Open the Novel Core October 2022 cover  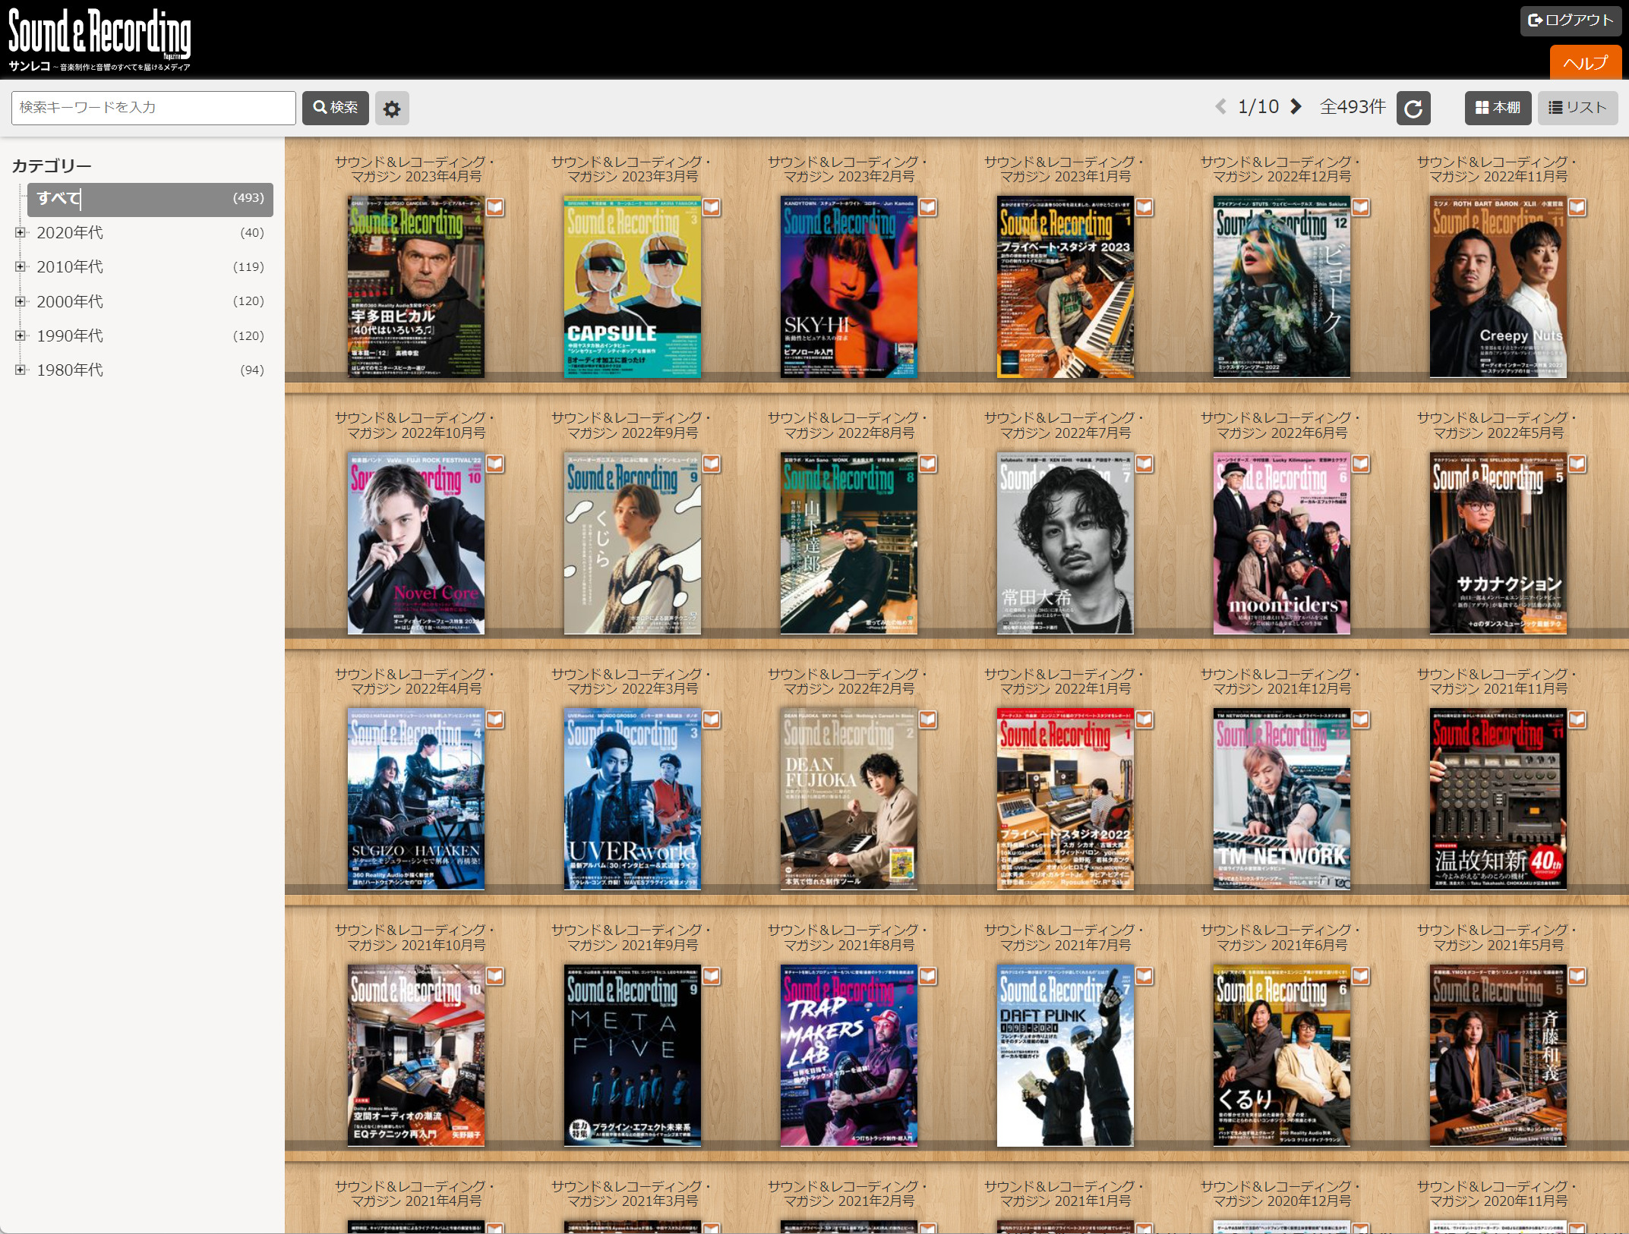click(416, 543)
